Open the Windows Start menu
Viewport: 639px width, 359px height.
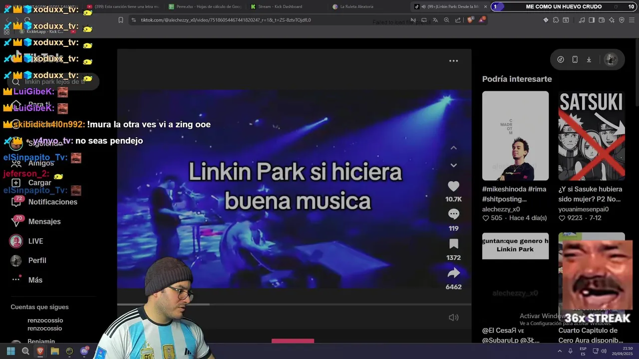click(x=11, y=351)
